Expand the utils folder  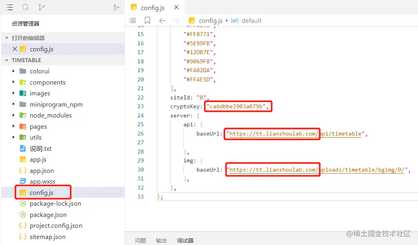coord(13,137)
